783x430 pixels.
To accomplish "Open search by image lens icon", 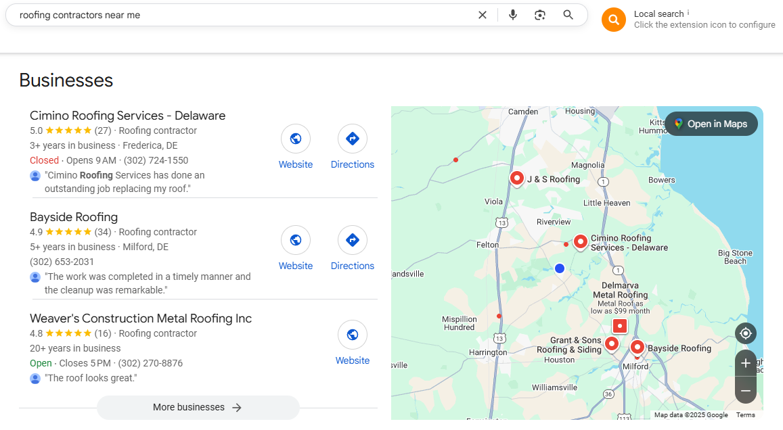I will [x=540, y=15].
